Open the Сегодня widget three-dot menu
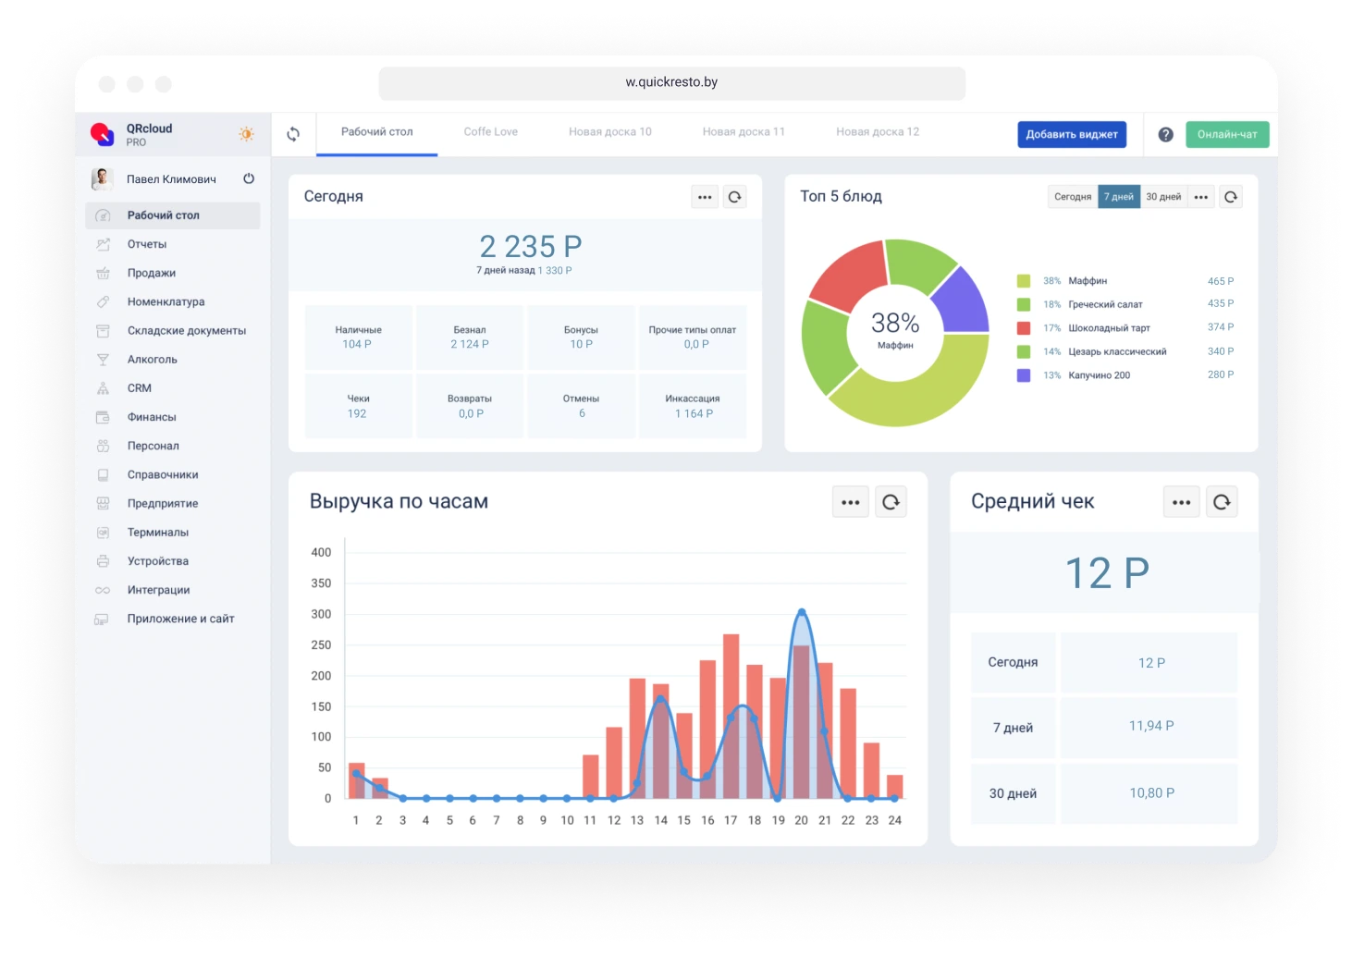The height and width of the screenshot is (957, 1352). coord(705,197)
